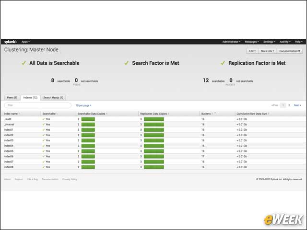Click the index02 row name
Viewport: 307px width, 230px height.
9,135
